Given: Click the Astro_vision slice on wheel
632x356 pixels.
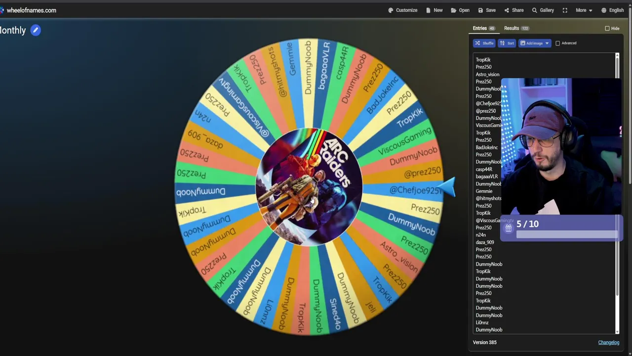Looking at the screenshot, I should pos(399,256).
